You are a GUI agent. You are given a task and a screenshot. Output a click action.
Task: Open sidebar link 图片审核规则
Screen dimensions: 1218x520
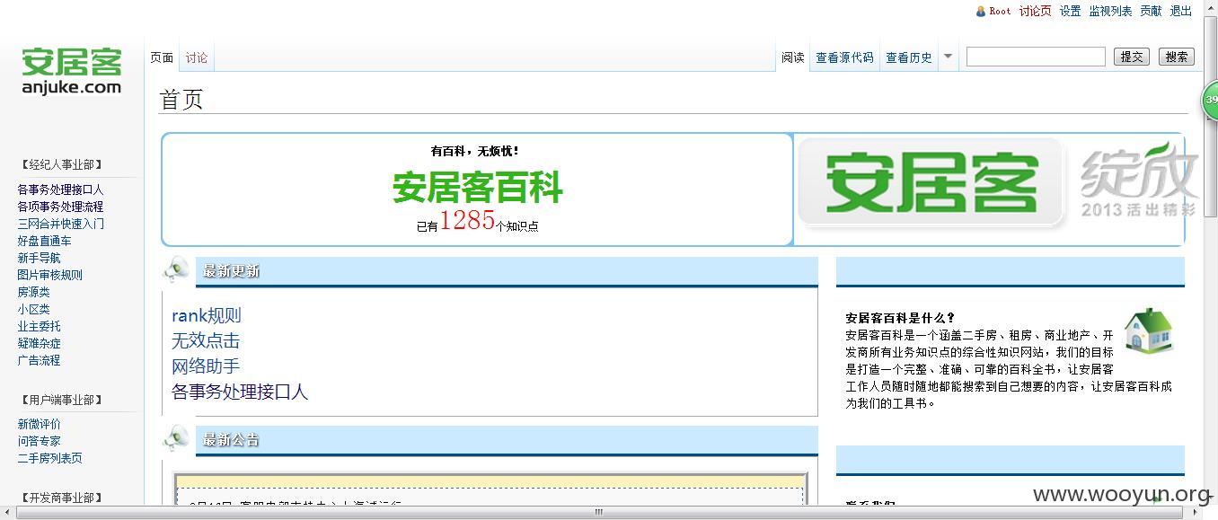click(x=49, y=275)
